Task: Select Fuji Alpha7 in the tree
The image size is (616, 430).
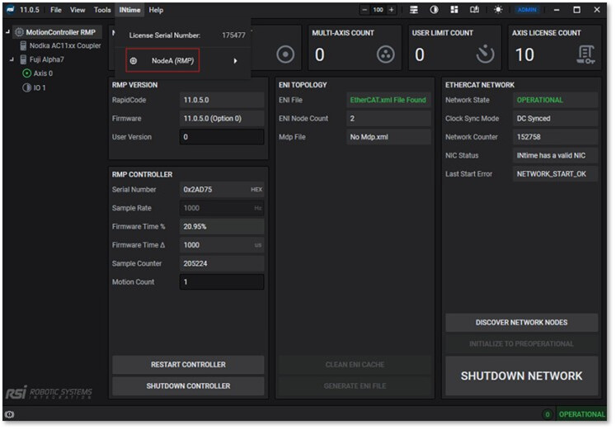Action: pyautogui.click(x=46, y=59)
